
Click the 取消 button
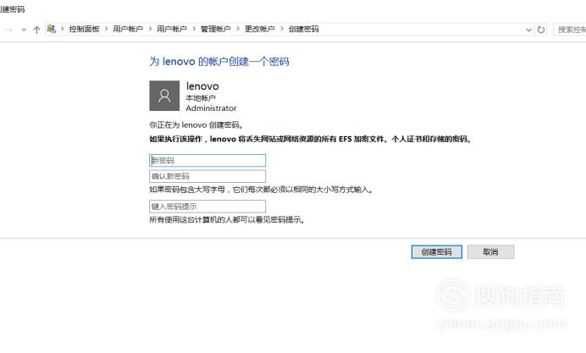(x=490, y=251)
